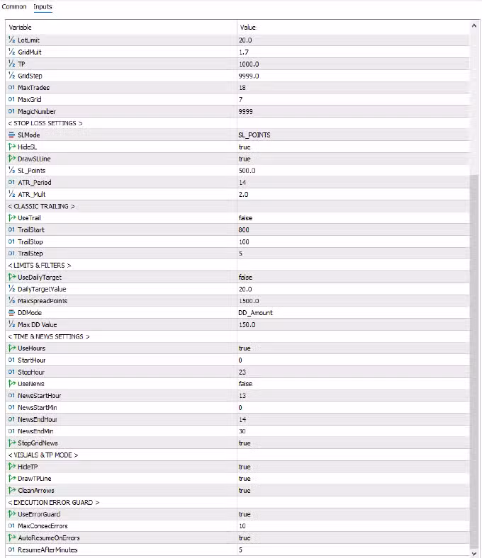The image size is (482, 558).
Task: Edit the MaxSpreadPoints value field 1500.0
Action: (x=250, y=300)
